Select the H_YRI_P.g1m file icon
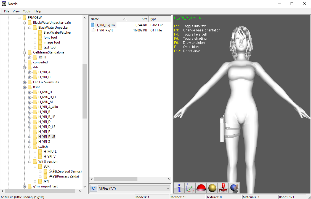Screen dimensions: 311x199 [x=93, y=25]
